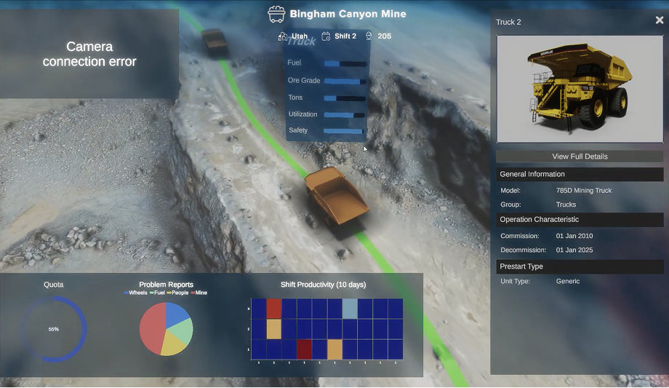Toggle the Mine legend entry
The width and height of the screenshot is (669, 388).
(199, 293)
